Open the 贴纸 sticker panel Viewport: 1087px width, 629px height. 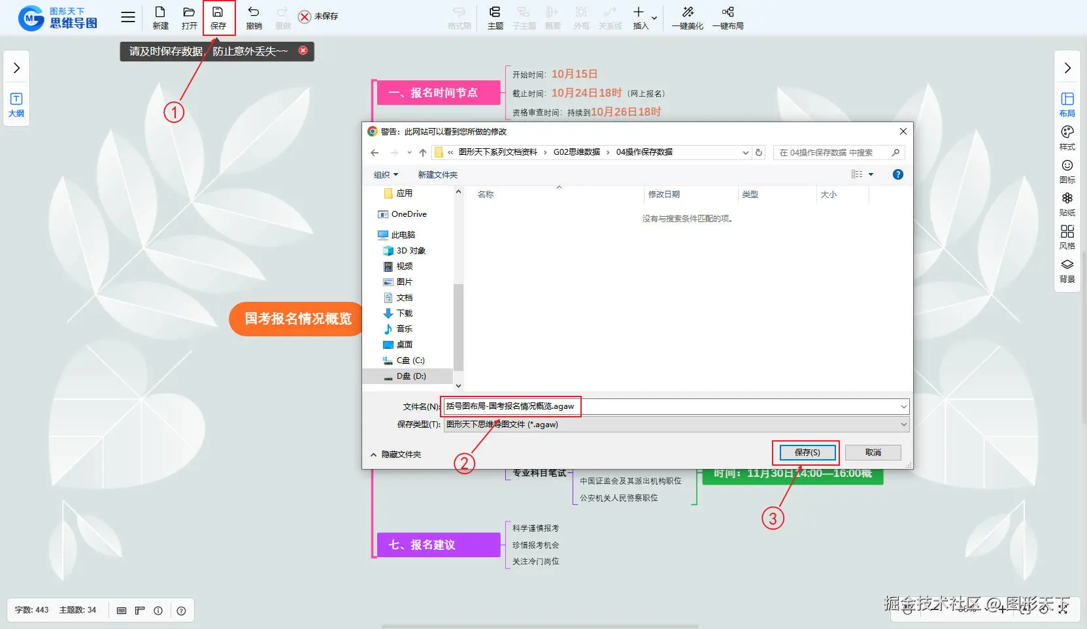[x=1067, y=204]
